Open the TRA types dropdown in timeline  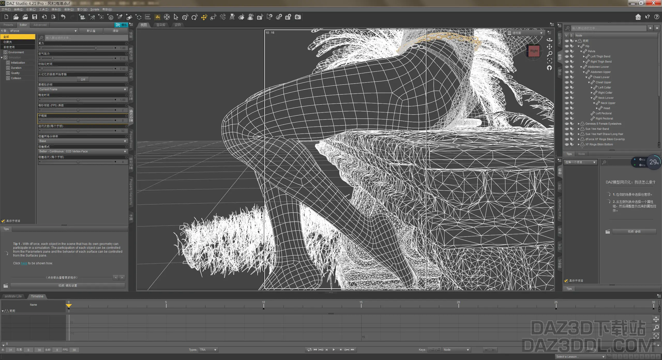click(208, 350)
